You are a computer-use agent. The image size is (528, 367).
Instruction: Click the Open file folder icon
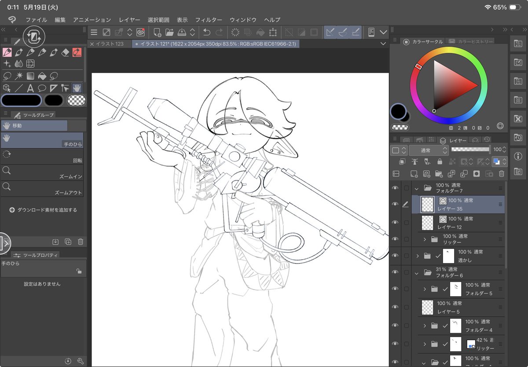click(x=169, y=32)
